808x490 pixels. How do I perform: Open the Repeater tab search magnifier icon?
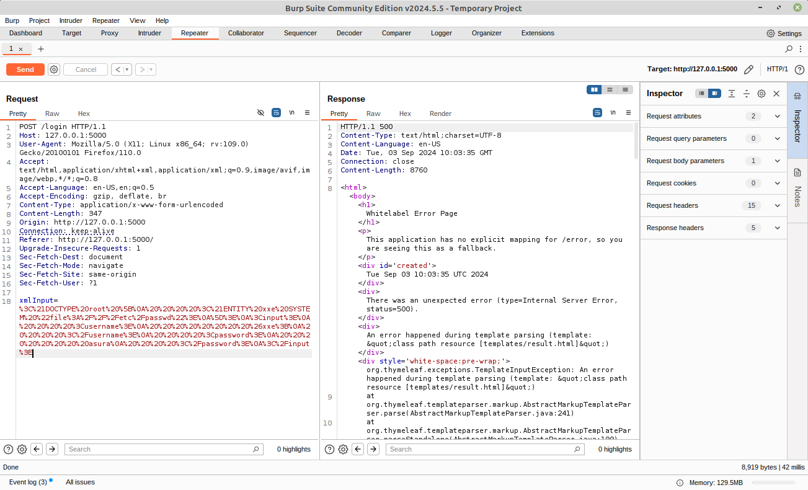tap(789, 48)
